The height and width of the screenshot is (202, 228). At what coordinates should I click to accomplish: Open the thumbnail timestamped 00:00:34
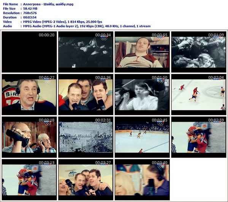click(x=85, y=52)
